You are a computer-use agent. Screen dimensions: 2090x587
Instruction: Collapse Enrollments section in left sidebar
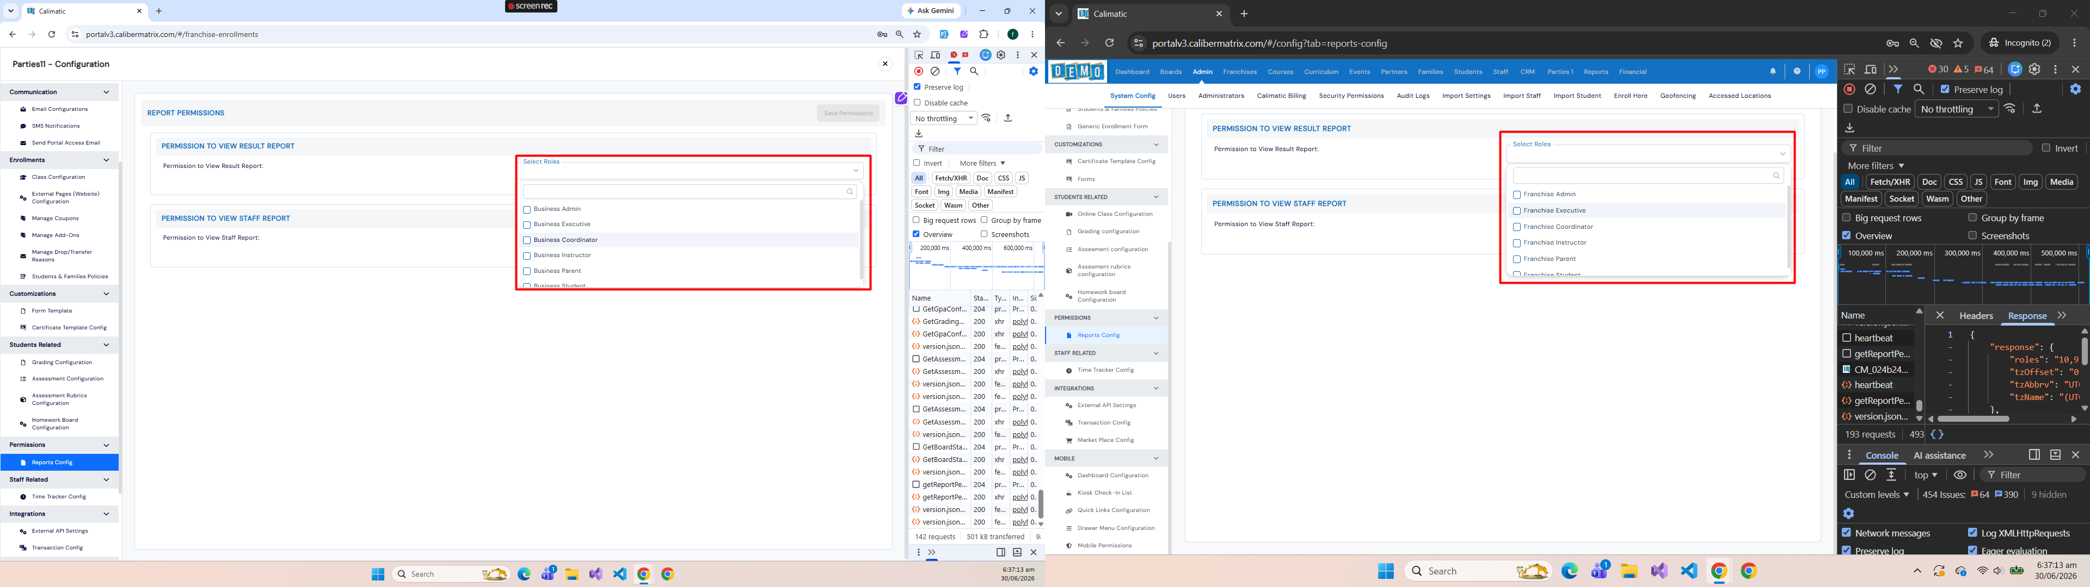pyautogui.click(x=106, y=160)
